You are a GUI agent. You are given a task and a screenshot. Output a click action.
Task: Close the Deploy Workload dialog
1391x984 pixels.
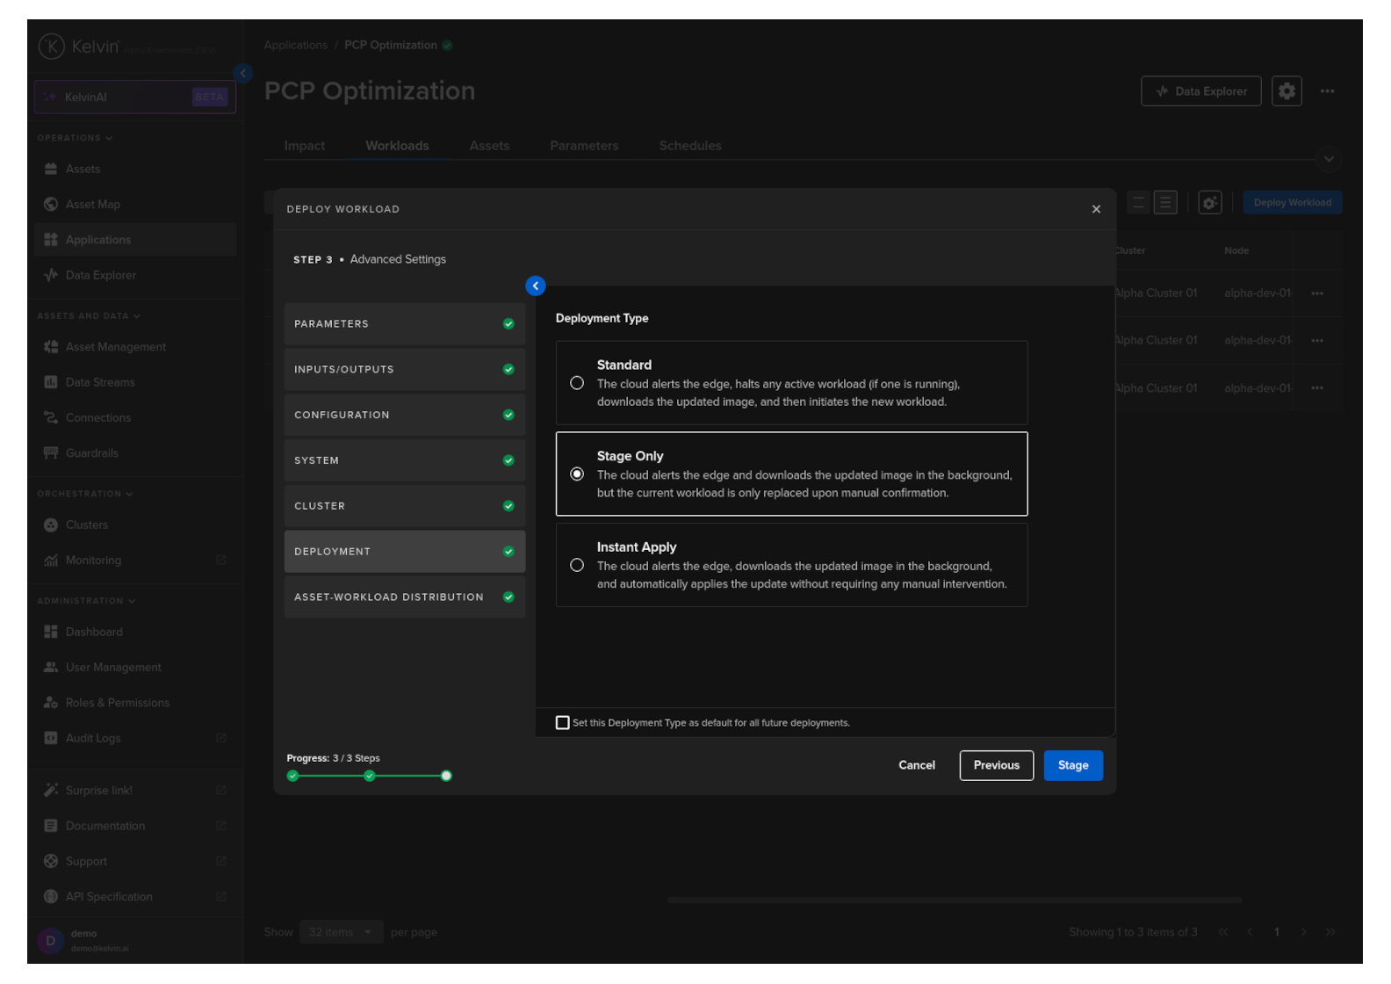point(1095,209)
